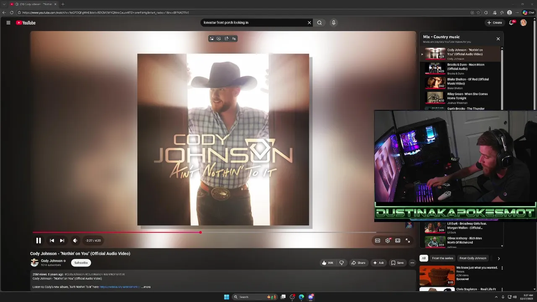
Task: Open the browser profile icon
Action: pos(509,13)
